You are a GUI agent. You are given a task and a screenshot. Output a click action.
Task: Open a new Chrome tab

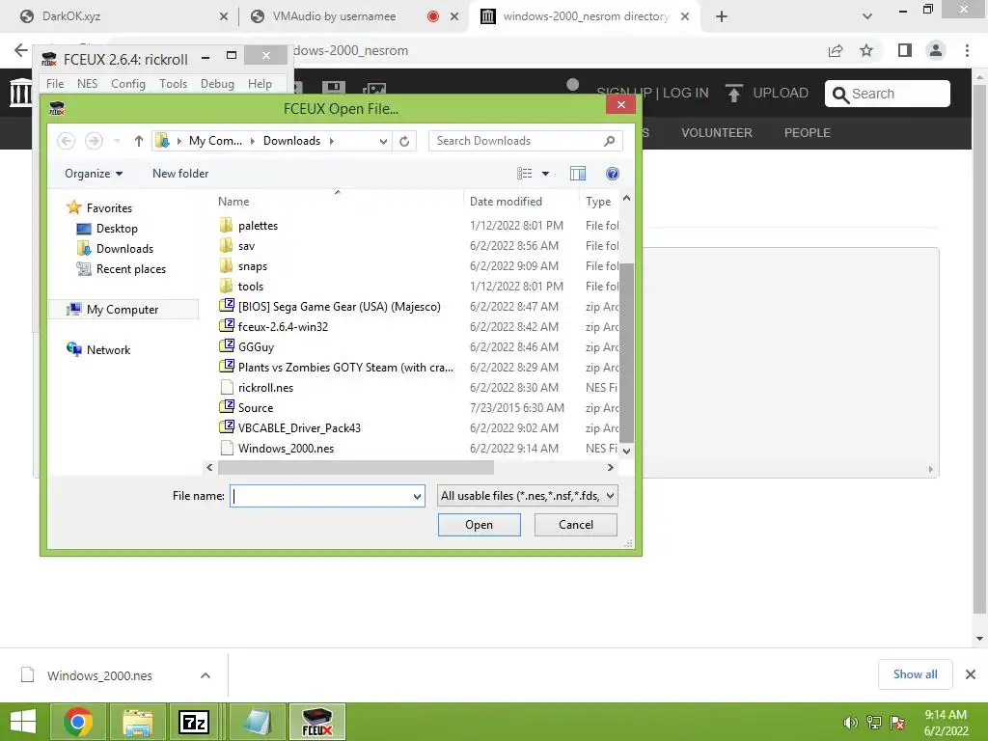[x=722, y=16]
